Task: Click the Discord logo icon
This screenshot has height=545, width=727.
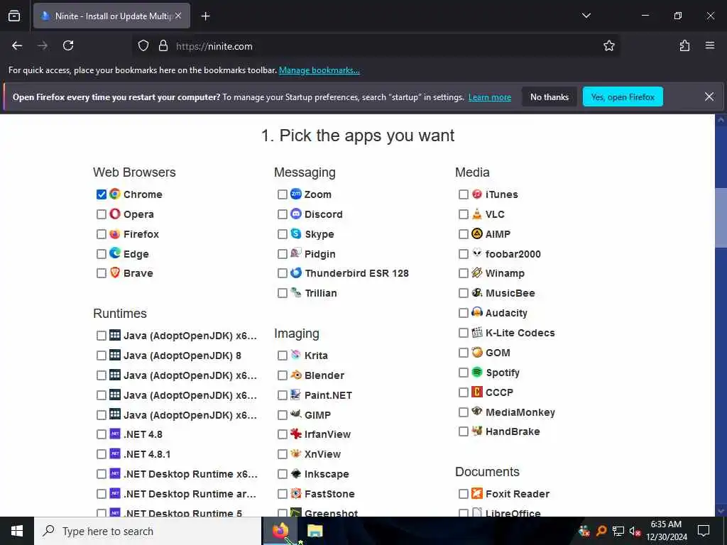Action: coord(296,214)
